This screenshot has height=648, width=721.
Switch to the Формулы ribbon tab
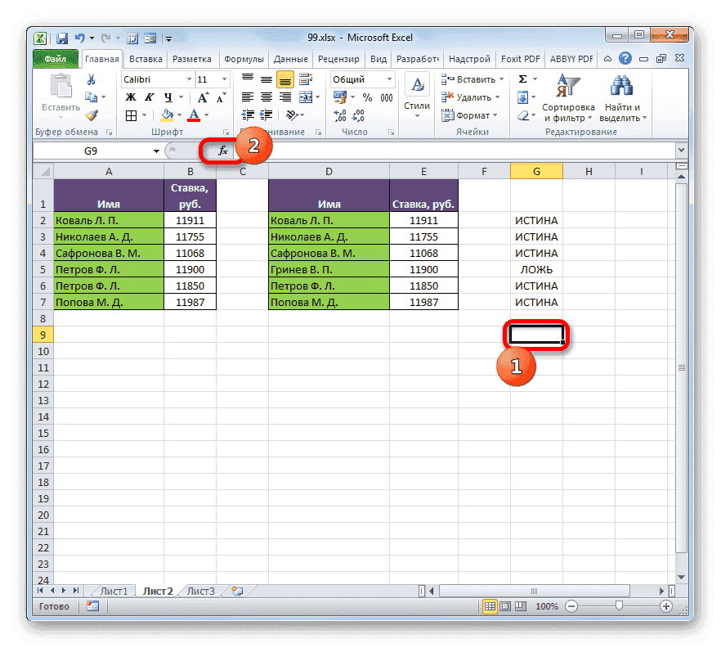click(x=245, y=58)
